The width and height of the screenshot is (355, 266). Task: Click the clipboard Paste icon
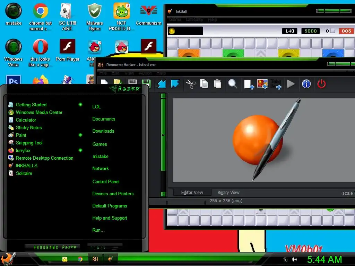click(217, 84)
